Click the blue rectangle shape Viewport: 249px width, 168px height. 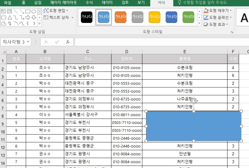pos(194,126)
